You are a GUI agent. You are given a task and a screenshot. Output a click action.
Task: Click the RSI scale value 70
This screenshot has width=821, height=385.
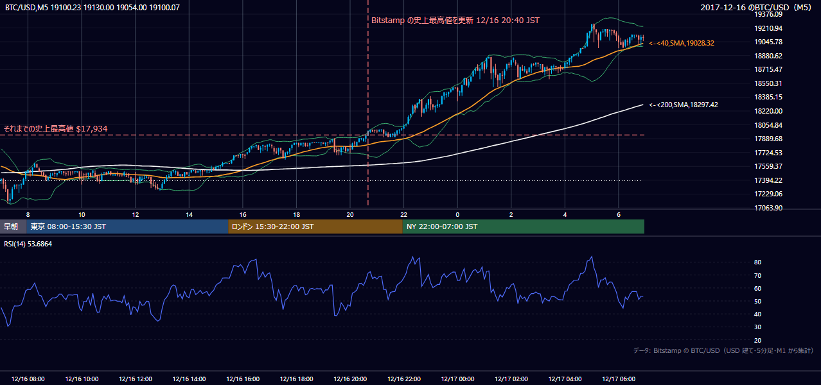758,275
